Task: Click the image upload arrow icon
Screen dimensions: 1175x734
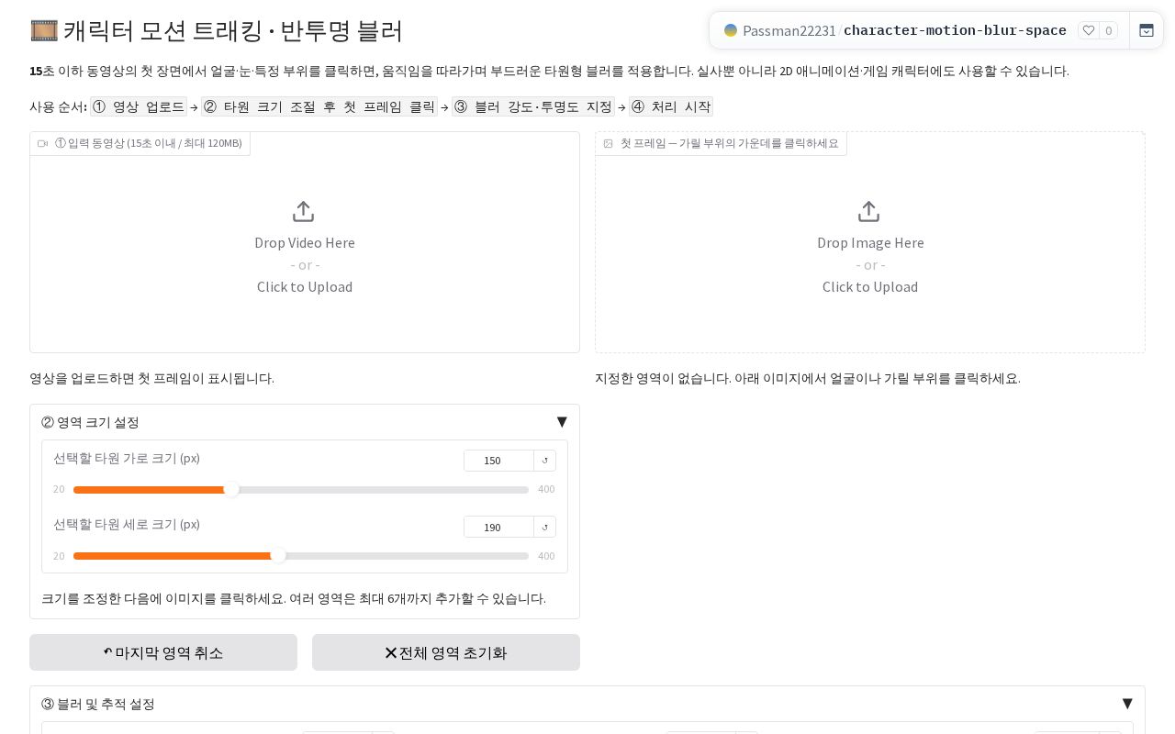Action: [869, 212]
